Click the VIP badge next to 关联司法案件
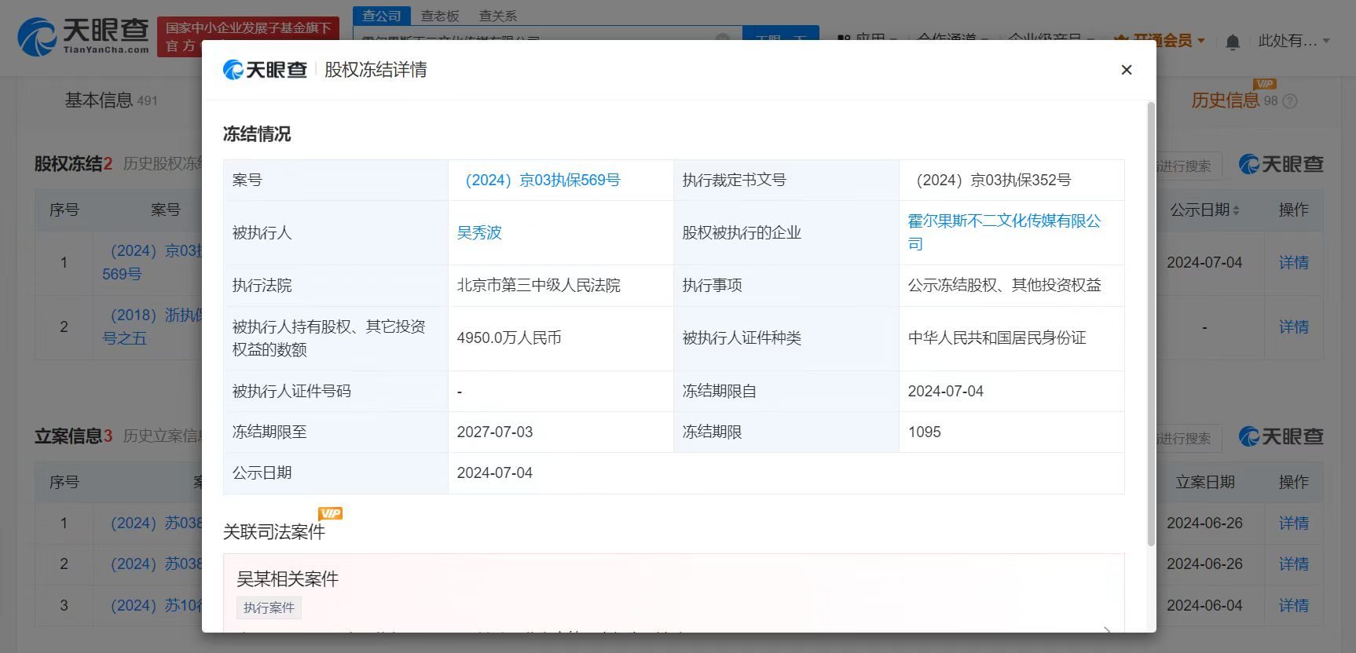This screenshot has width=1356, height=653. coord(330,513)
